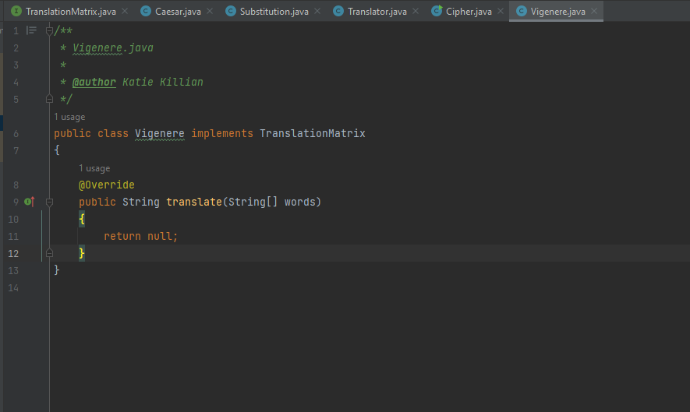
Task: Click the class icon on Substitution.java tab
Action: click(231, 11)
